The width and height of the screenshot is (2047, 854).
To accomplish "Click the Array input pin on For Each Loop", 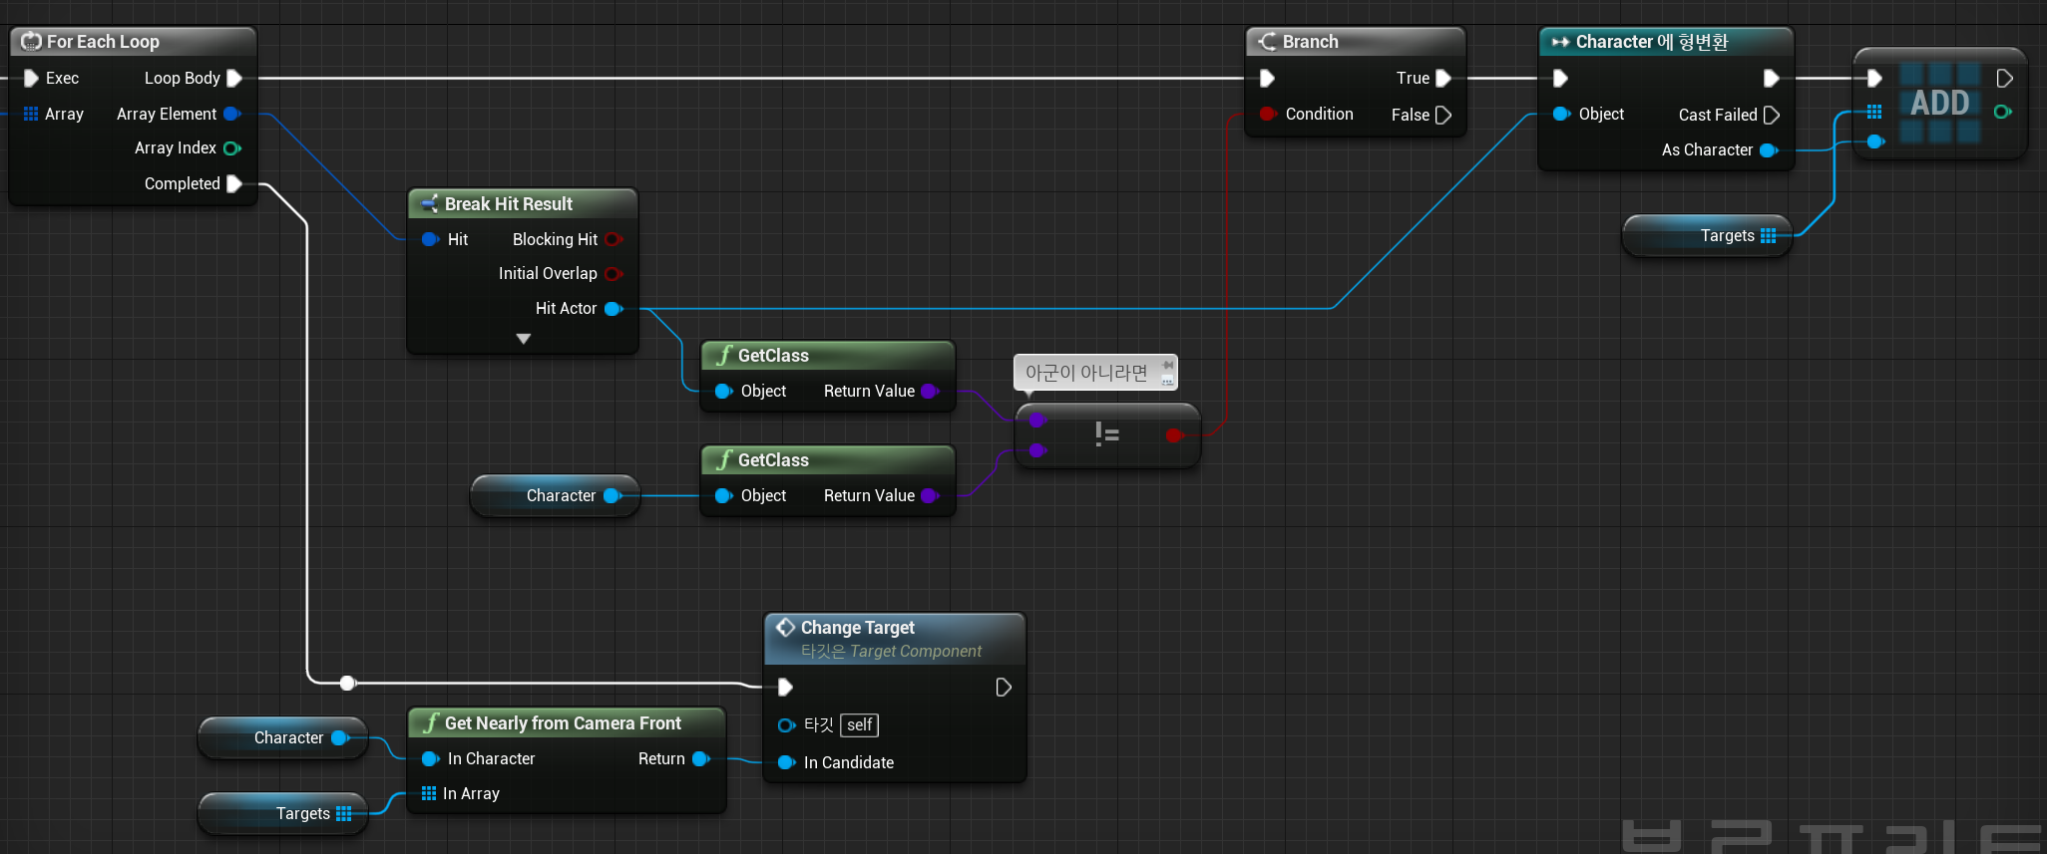I will pos(31,114).
